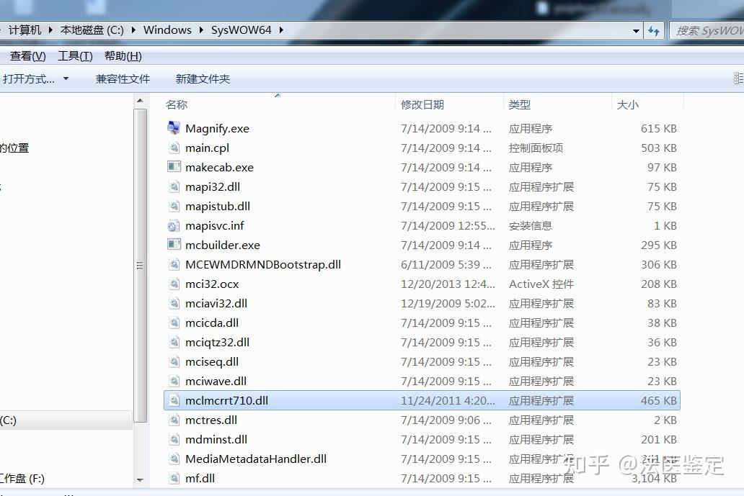This screenshot has height=496, width=744.
Task: Click the mclmcrrt710.dll file name
Action: [x=227, y=400]
